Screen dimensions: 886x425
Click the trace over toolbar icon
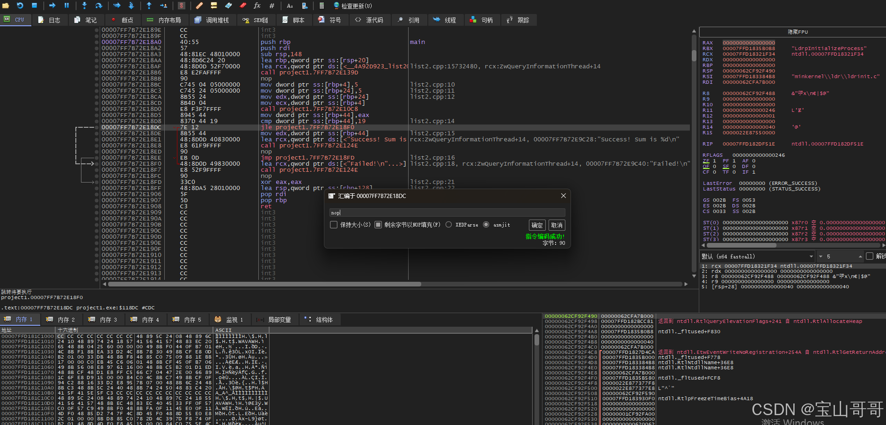pyautogui.click(x=131, y=6)
